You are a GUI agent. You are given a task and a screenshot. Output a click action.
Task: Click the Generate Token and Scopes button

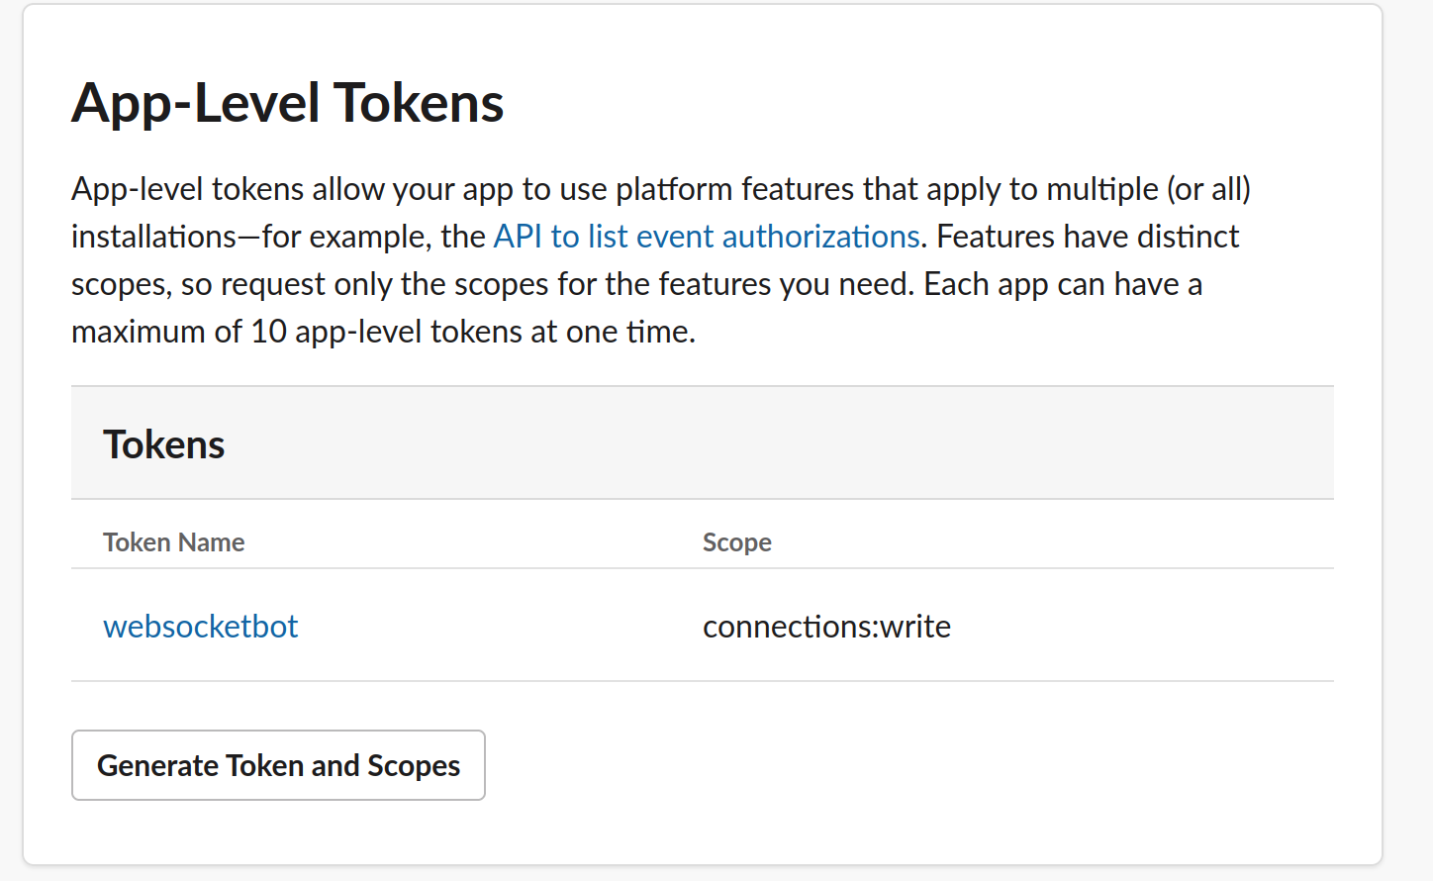(278, 765)
